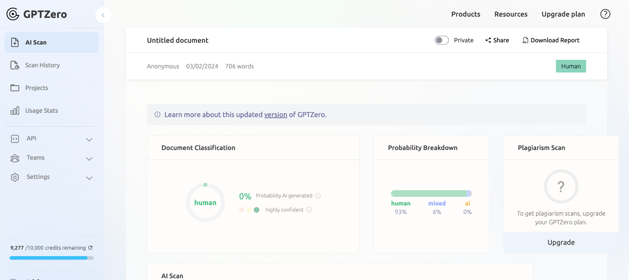
Task: Click Upgrade button in Plagiarism Scan
Action: [x=561, y=242]
